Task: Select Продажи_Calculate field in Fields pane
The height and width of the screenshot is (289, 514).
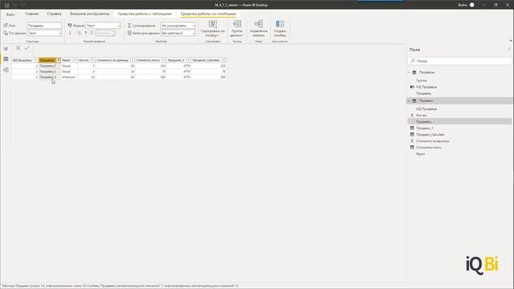Action: pos(430,134)
